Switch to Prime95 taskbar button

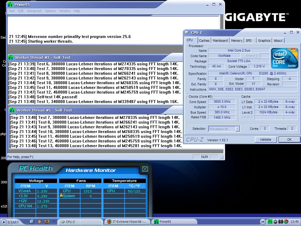[x=175, y=222]
